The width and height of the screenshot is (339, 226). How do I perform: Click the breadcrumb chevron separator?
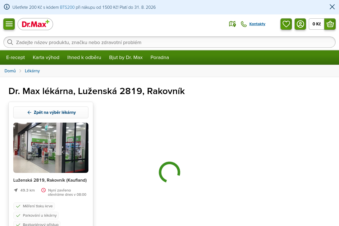coord(20,71)
